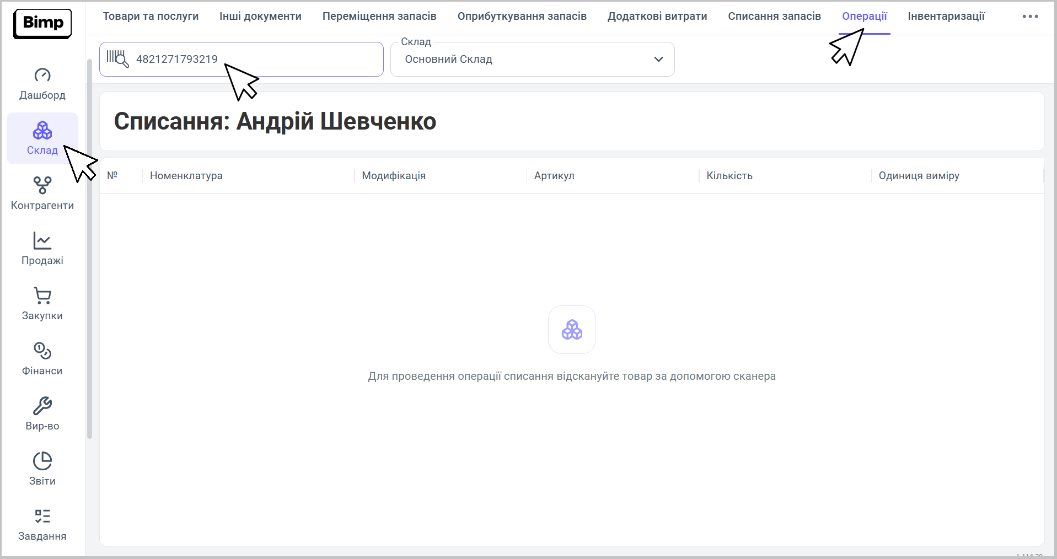Open the three-dots more tabs menu

pyautogui.click(x=1030, y=17)
